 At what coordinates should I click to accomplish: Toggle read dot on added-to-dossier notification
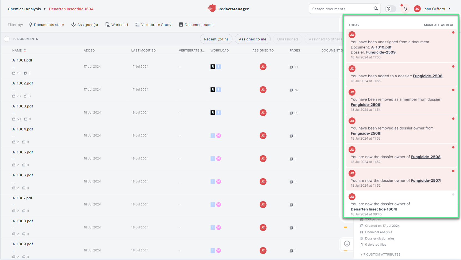pyautogui.click(x=453, y=66)
